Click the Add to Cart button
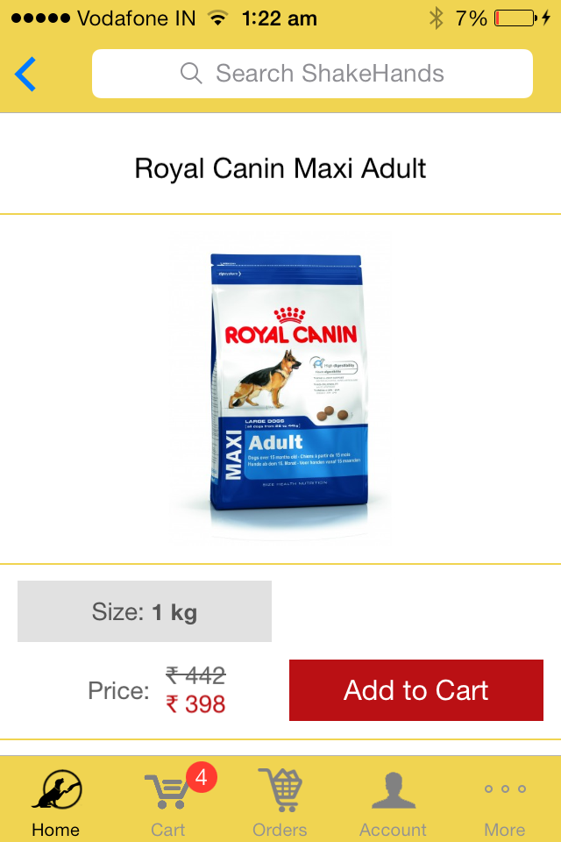 tap(416, 690)
